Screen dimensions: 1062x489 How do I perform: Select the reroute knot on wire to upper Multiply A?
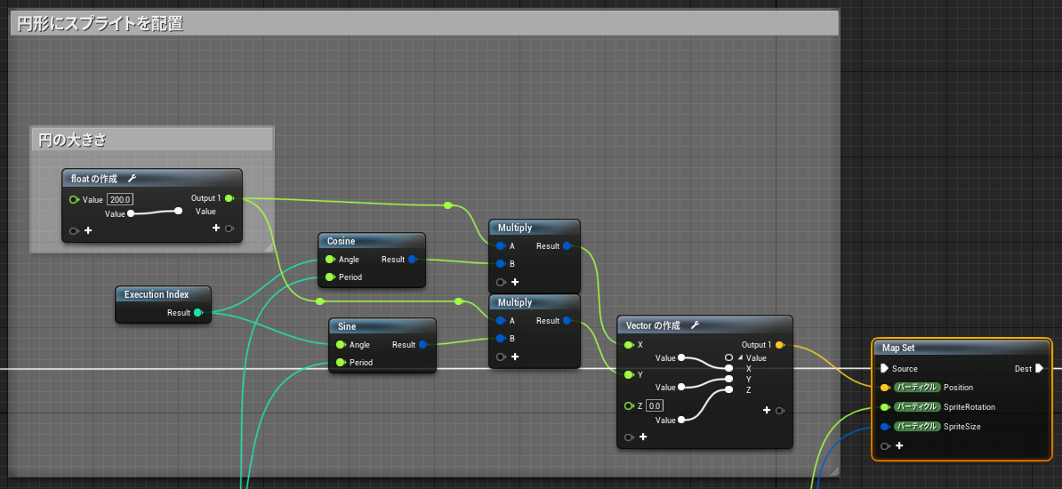coord(447,204)
